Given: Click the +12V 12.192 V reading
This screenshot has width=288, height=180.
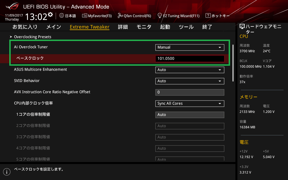Looking at the screenshot, I should coord(246,157).
